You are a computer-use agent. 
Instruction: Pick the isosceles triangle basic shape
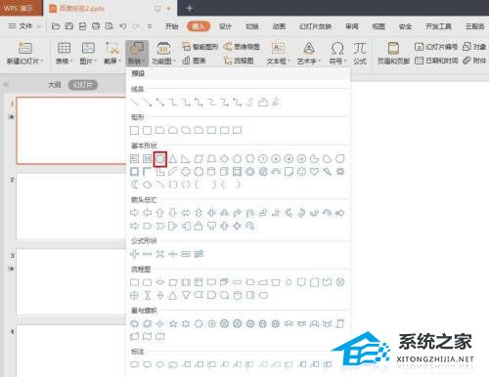[x=173, y=159]
